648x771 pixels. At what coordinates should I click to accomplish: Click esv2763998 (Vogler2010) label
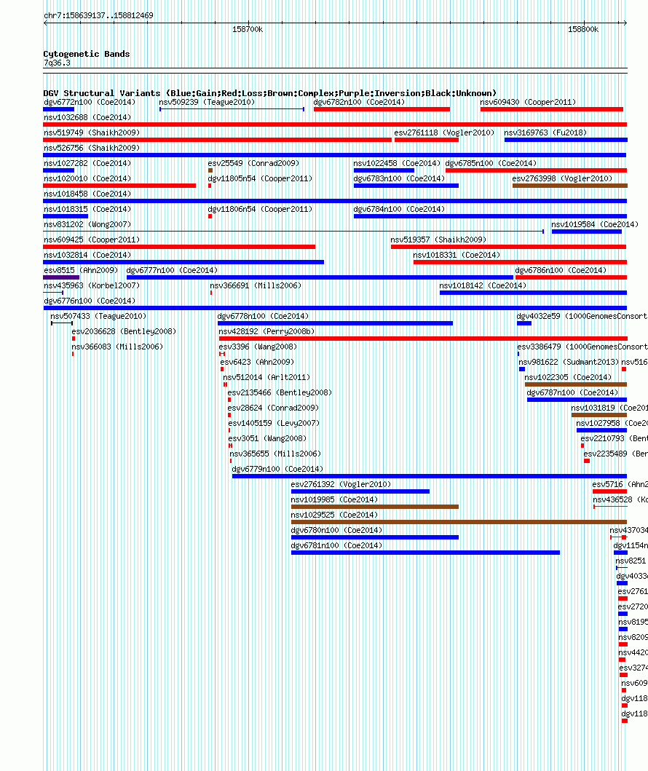(562, 178)
